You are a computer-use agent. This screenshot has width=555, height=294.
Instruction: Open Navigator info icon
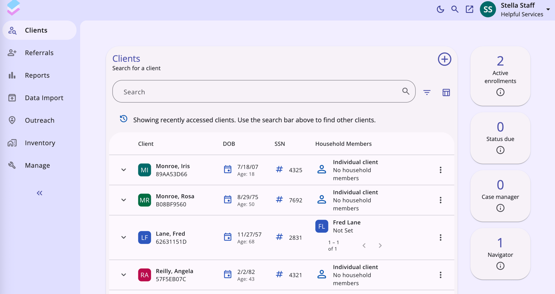point(500,266)
